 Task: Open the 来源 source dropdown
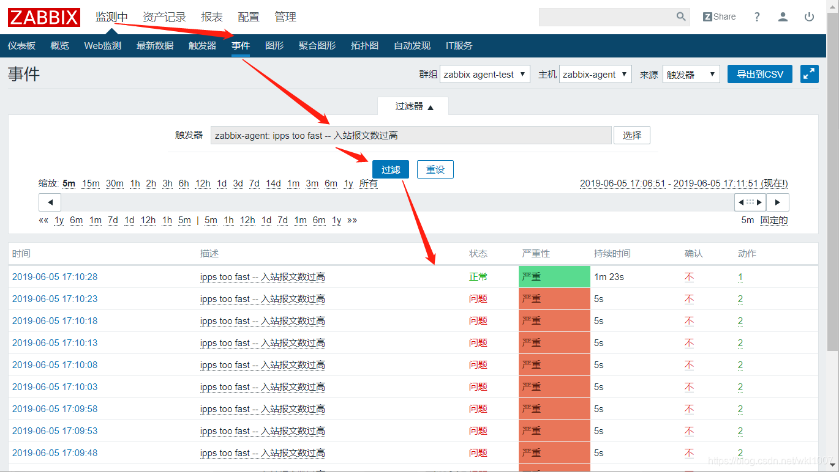coord(691,75)
